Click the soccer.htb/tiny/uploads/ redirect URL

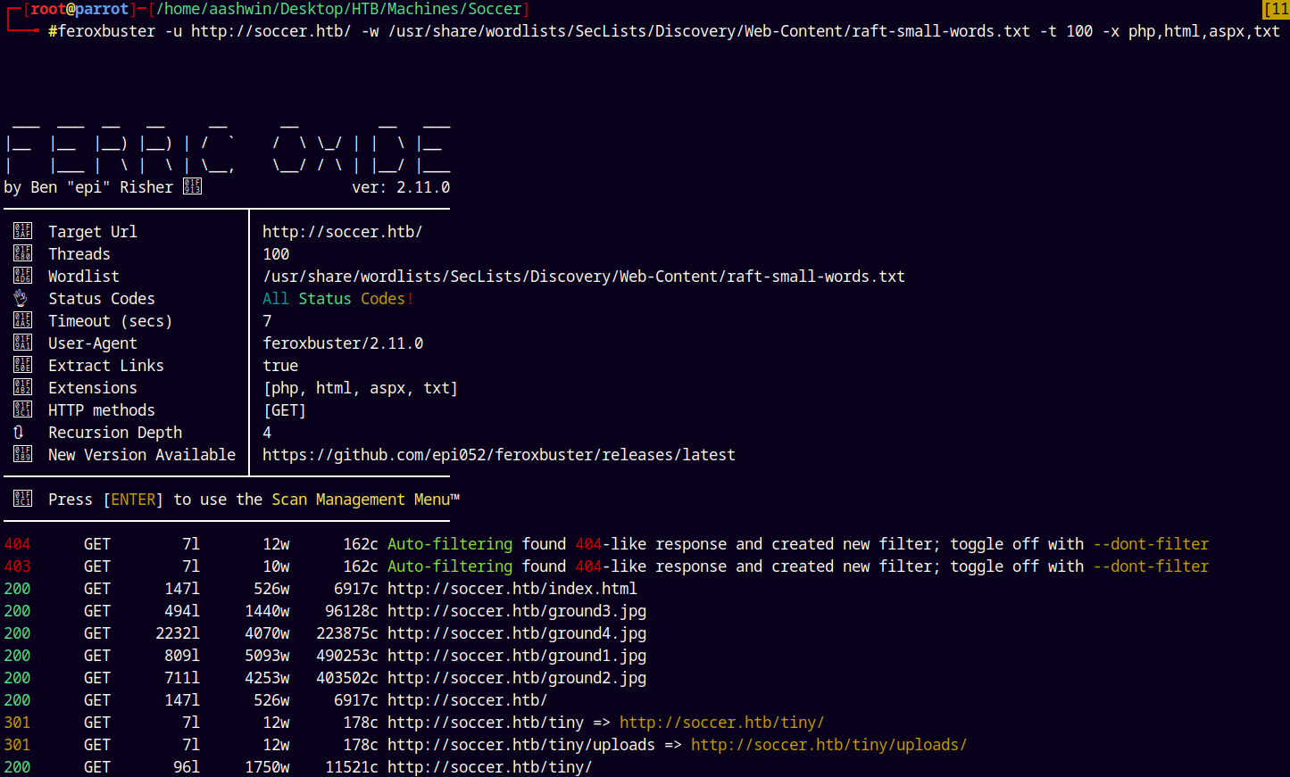828,745
